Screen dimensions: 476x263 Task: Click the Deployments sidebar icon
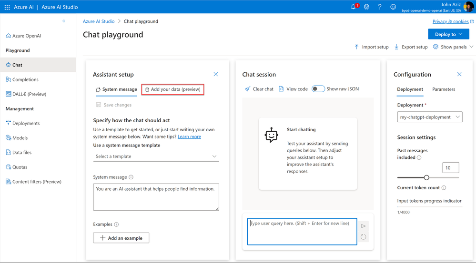8,123
